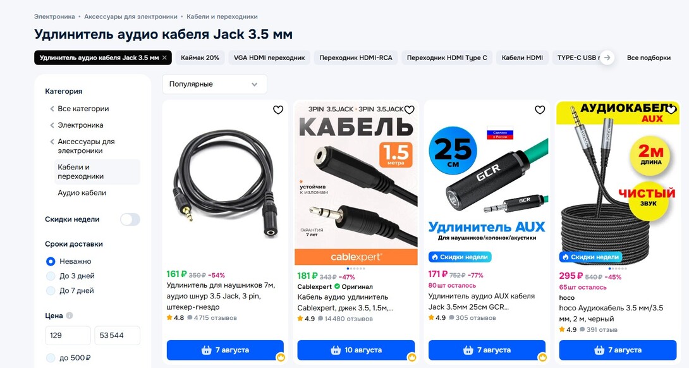Select the До 3 дней delivery option

pos(51,276)
